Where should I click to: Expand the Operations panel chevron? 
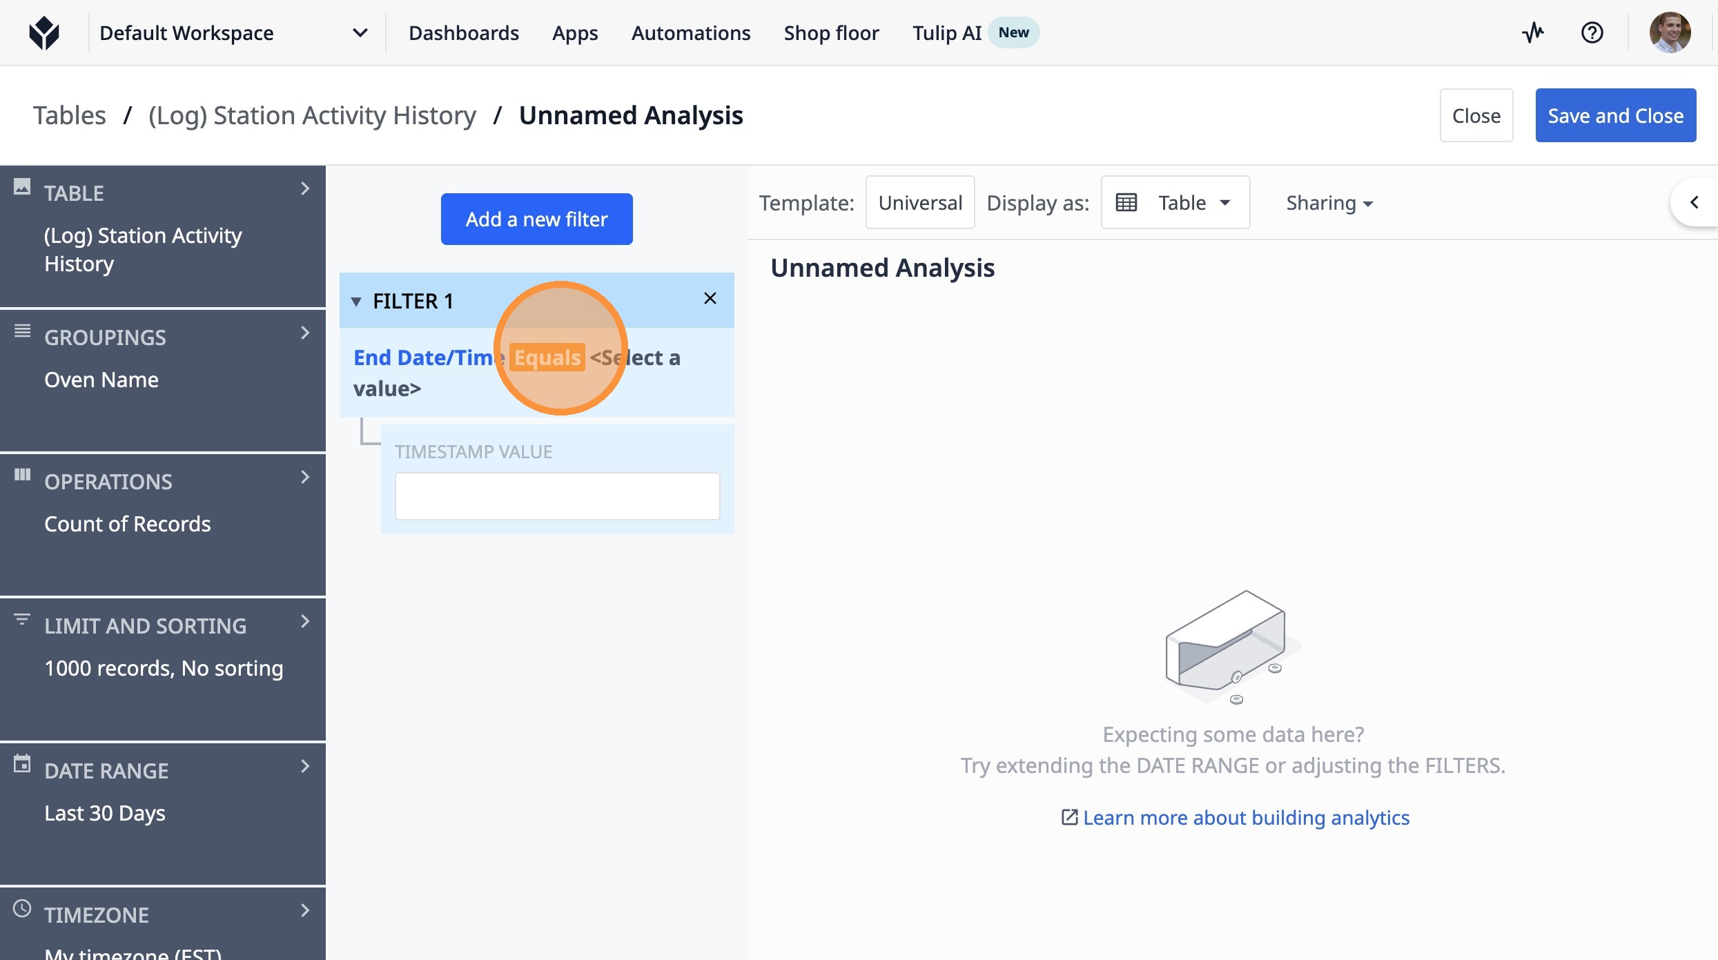tap(305, 477)
